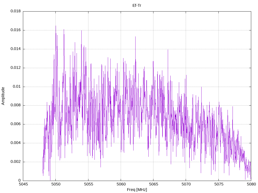Click the x-axis tick label 5070
The width and height of the screenshot is (258, 193).
coord(186,184)
